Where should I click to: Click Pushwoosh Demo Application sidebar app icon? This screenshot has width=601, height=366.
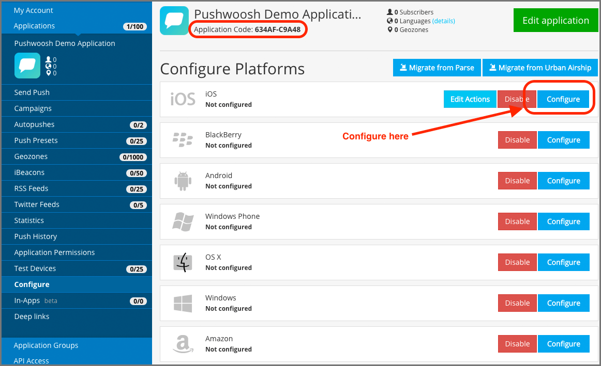click(27, 66)
